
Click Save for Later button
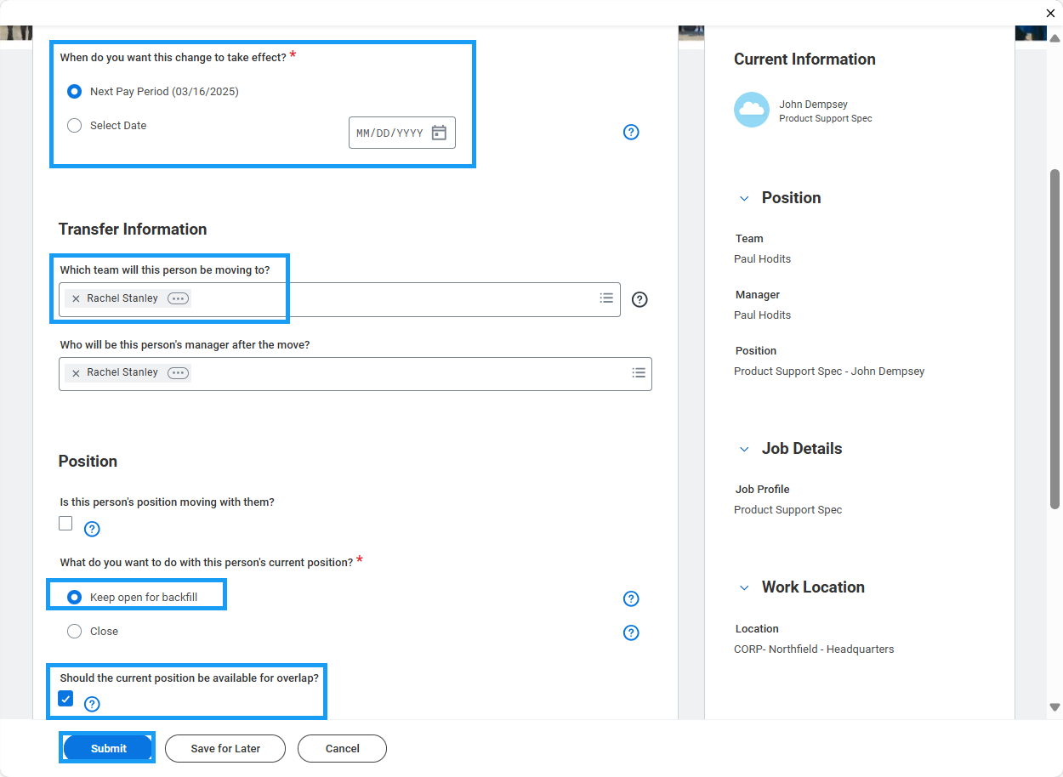point(225,748)
